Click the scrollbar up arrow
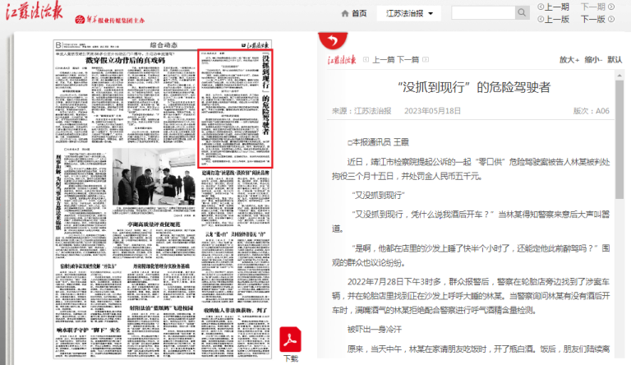Image resolution: width=631 pixels, height=365 pixels. pyautogui.click(x=619, y=76)
